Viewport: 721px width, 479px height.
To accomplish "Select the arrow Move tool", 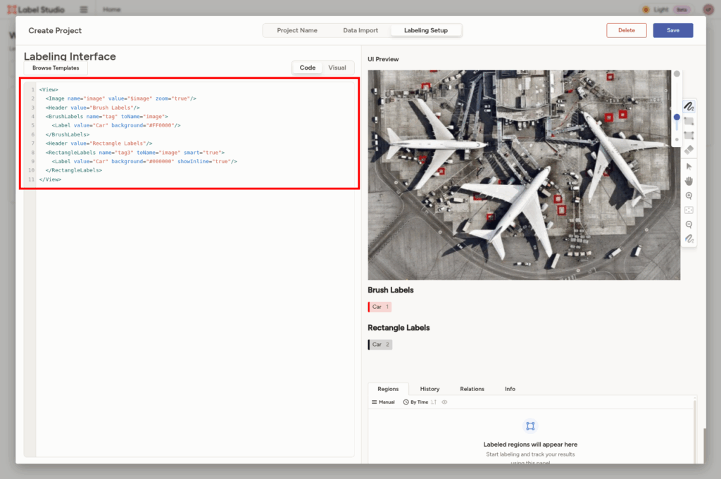I will [x=689, y=166].
